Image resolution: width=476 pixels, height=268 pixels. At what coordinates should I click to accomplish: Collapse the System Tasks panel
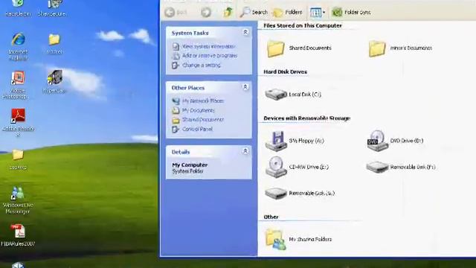point(245,32)
